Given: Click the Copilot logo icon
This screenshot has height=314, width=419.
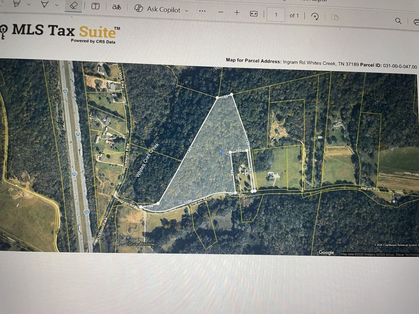Looking at the screenshot, I should 139,8.
